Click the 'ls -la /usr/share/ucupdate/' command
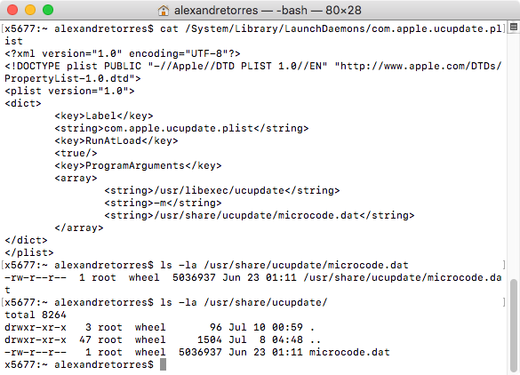Screen dimensions: 520x375 (244, 302)
